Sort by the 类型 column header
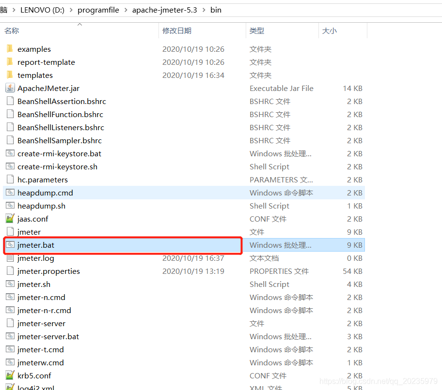The width and height of the screenshot is (442, 390). tap(257, 30)
